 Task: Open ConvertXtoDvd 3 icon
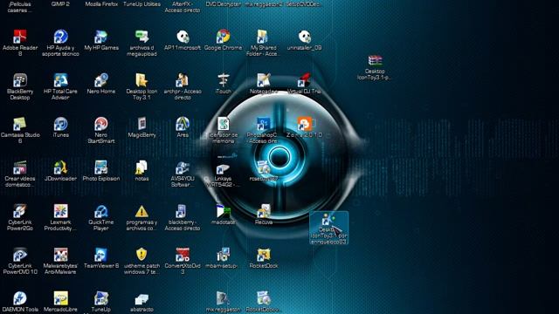[183, 256]
